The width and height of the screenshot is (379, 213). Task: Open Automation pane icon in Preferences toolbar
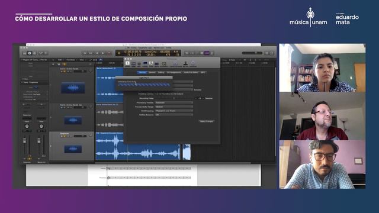(164, 64)
